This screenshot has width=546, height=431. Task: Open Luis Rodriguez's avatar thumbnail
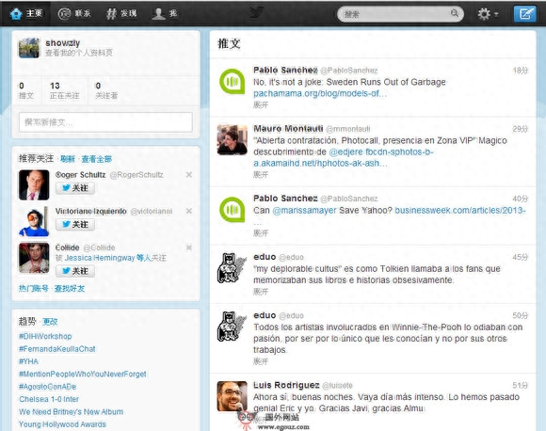click(232, 396)
